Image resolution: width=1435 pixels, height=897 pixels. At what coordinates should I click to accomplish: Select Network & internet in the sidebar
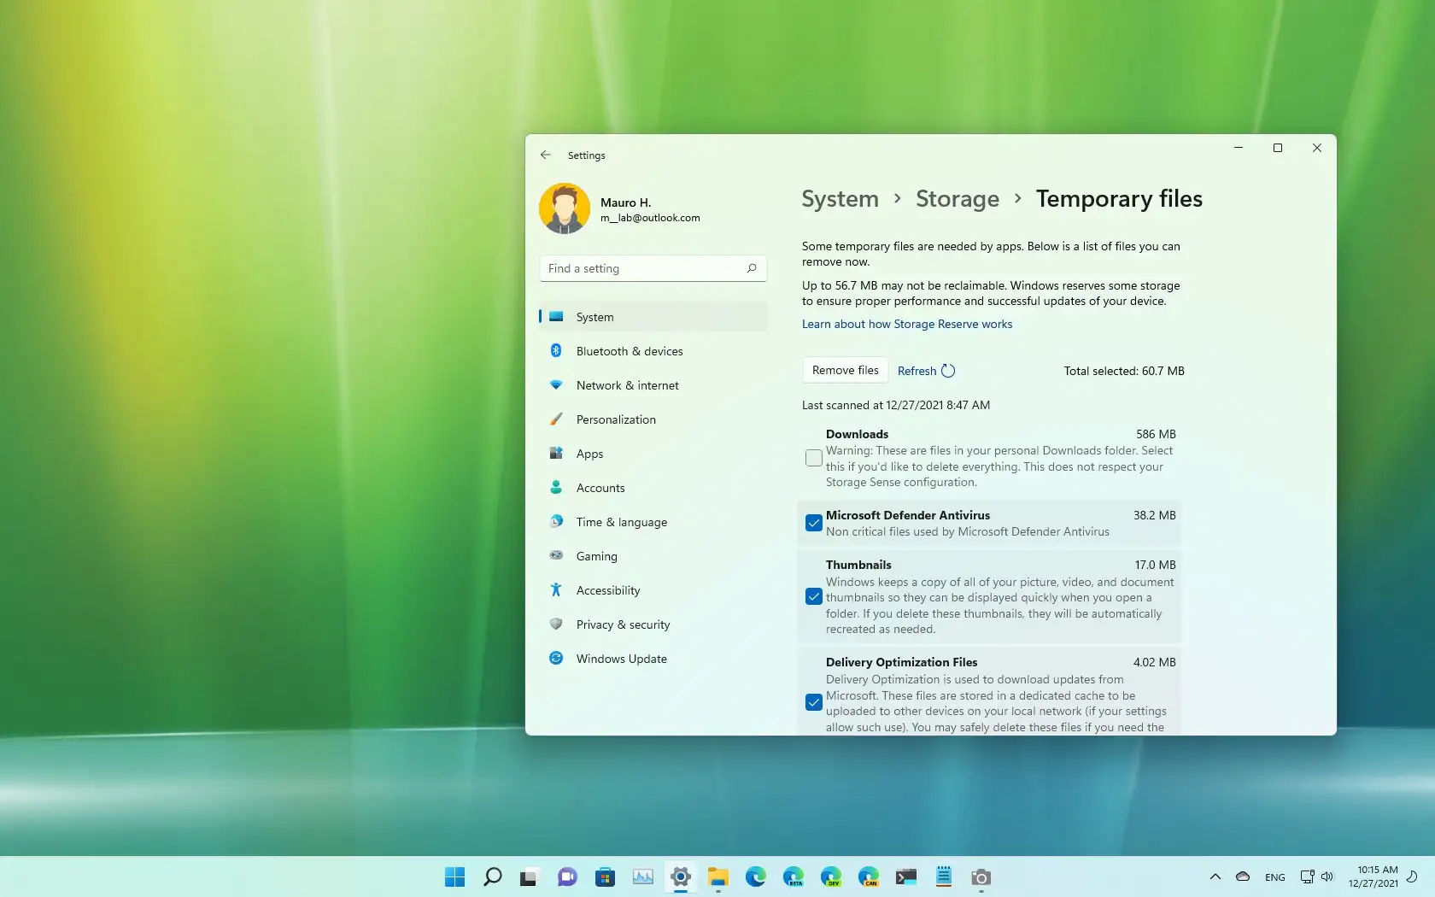coord(627,385)
